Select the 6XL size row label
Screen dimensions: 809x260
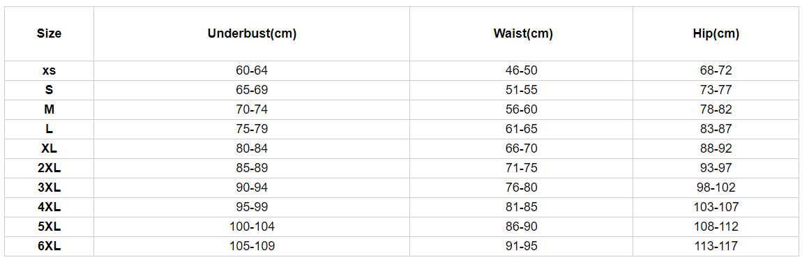point(49,247)
